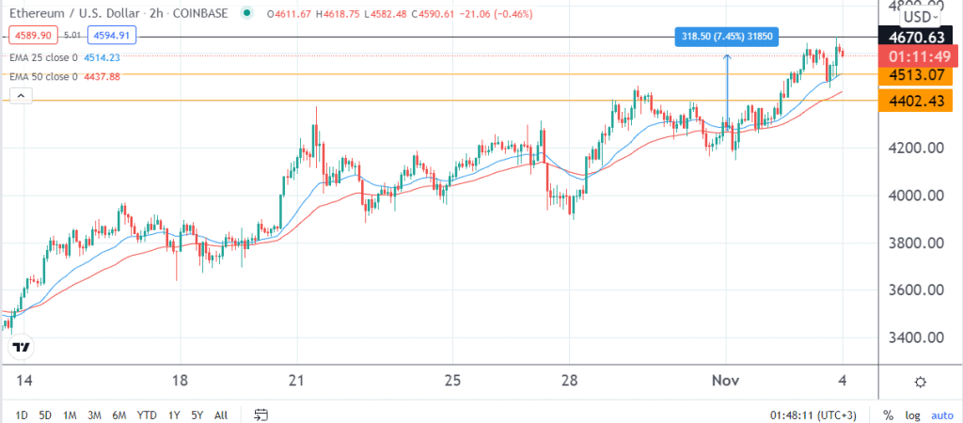
Task: Click the EMA 25 value 4514.23
Action: [x=102, y=57]
